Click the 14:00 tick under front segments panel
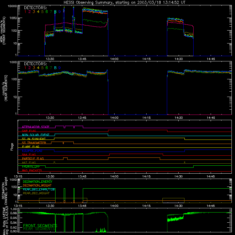The height and width of the screenshot is (235, 235). [x=114, y=59]
